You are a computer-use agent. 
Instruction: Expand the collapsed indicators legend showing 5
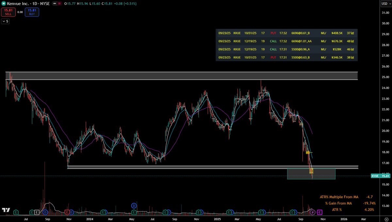coord(6,21)
